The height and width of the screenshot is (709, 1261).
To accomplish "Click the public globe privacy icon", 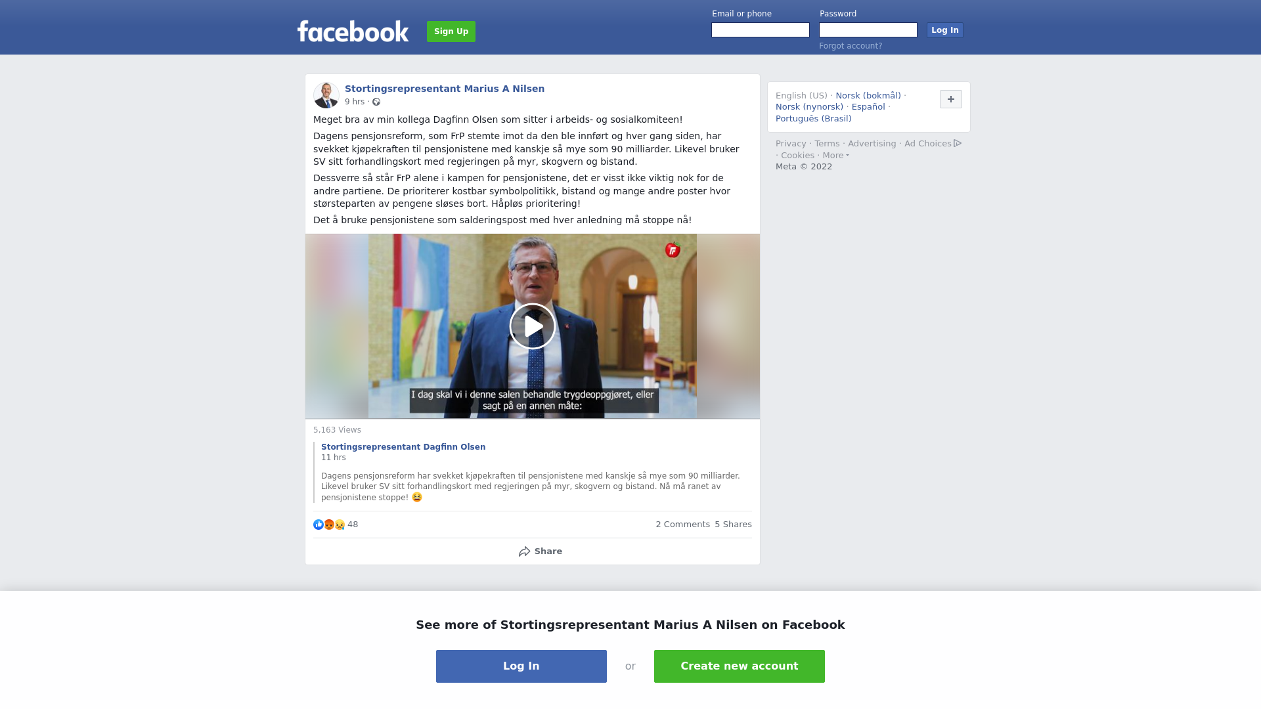I will tap(376, 102).
